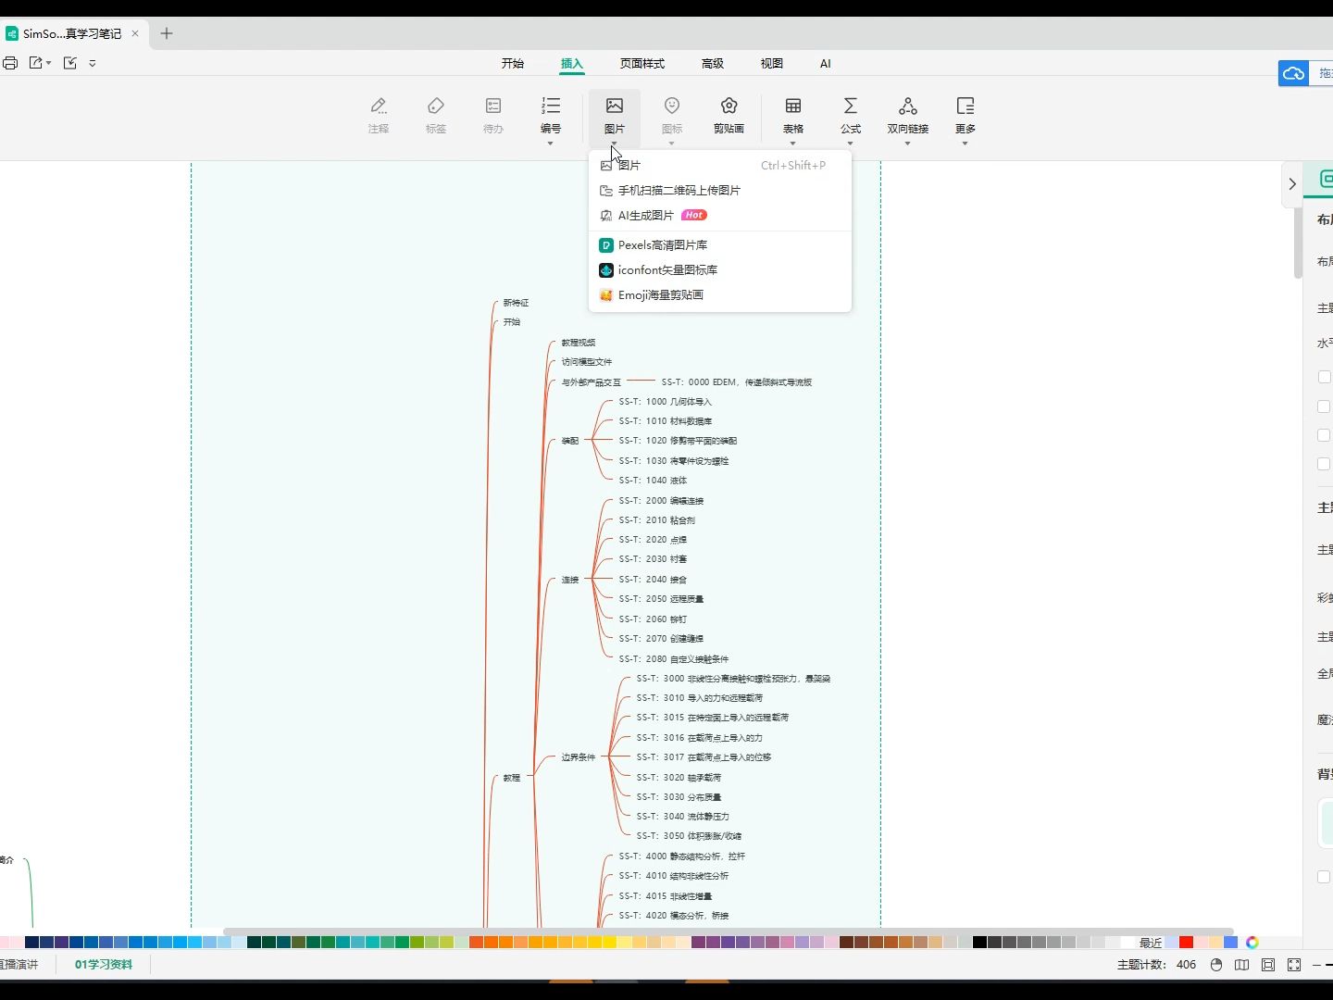The height and width of the screenshot is (1000, 1333).
Task: Select the 新特征 mind map topic
Action: coord(516,303)
